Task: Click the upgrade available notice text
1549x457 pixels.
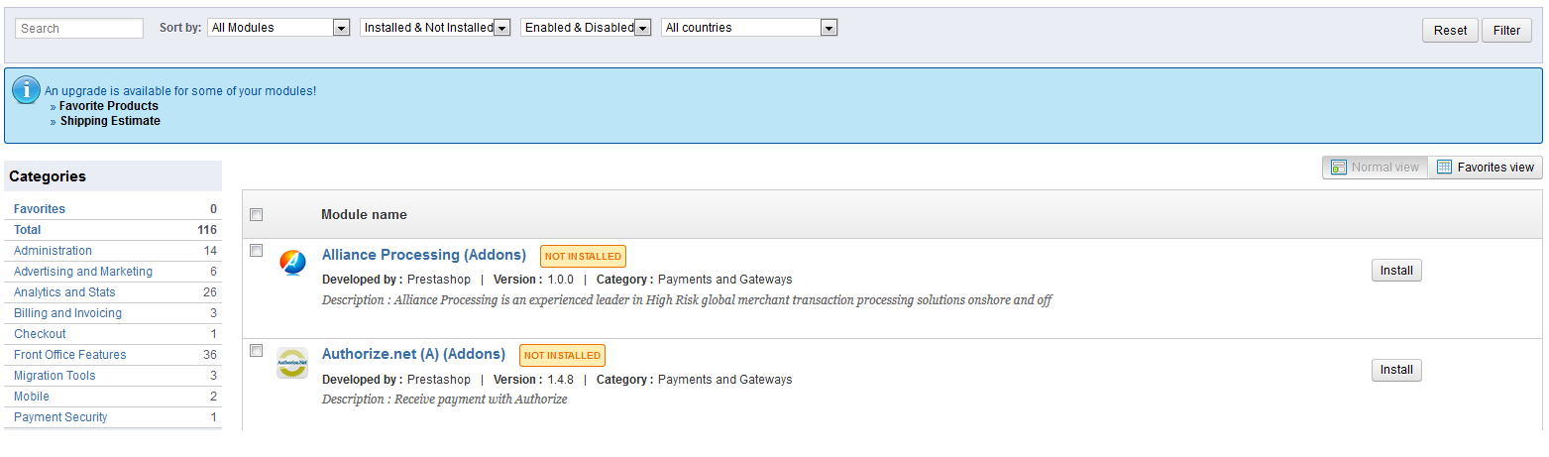Action: (180, 91)
